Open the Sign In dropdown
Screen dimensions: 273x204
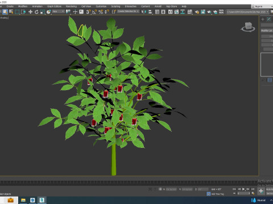tap(262, 6)
